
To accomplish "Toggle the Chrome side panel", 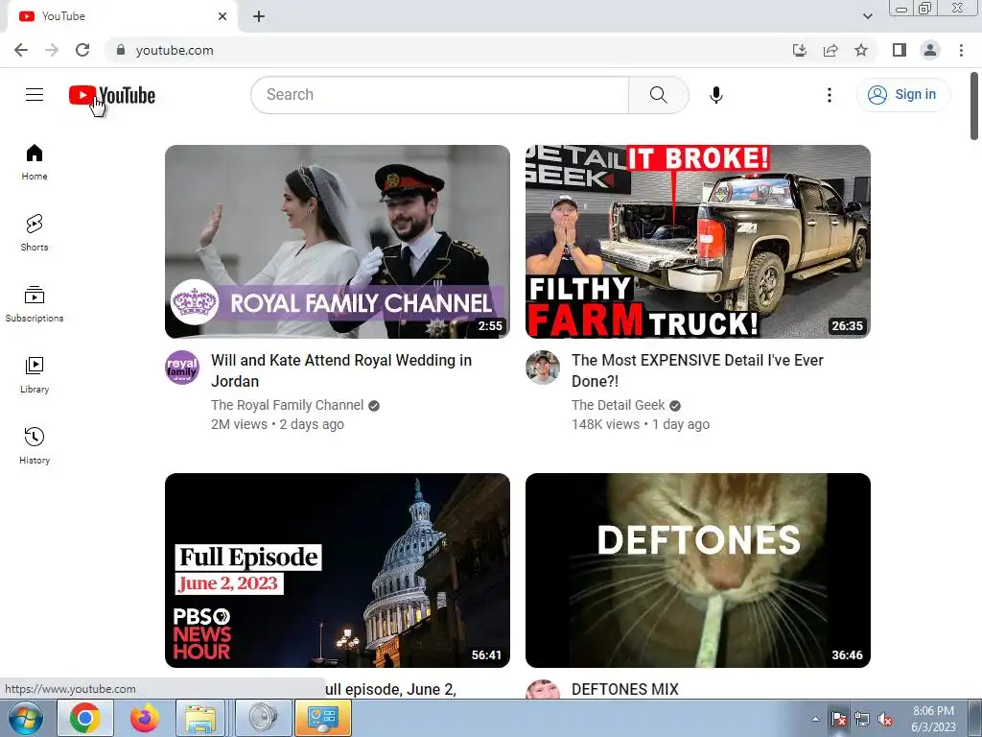I will [x=900, y=50].
